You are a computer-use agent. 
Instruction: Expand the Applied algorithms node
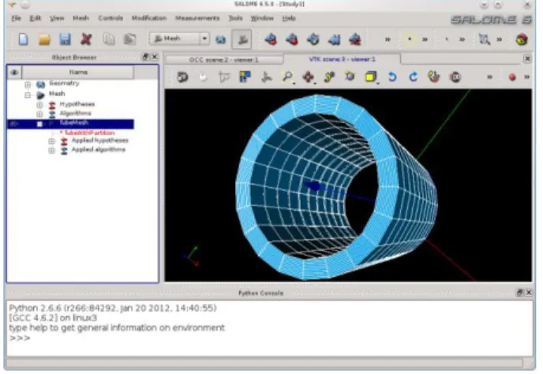(51, 150)
